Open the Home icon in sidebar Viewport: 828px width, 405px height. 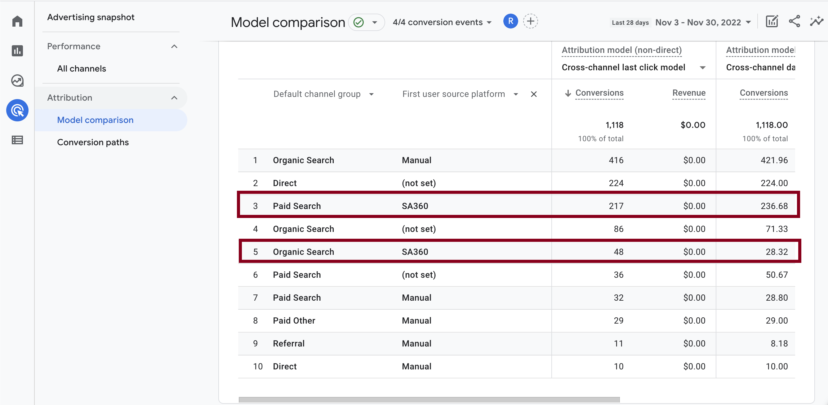coord(17,21)
